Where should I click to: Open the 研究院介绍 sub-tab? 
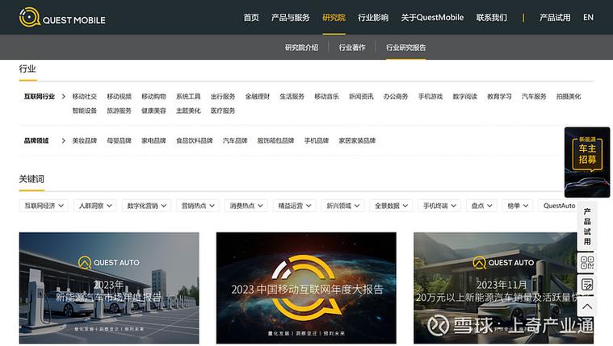301,48
